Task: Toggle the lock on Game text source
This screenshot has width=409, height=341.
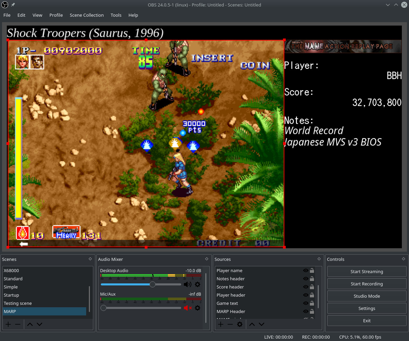Action: point(312,303)
